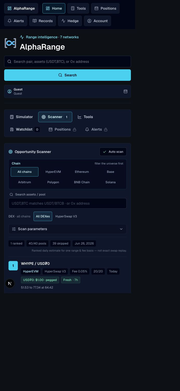Select the All DEXes filter
This screenshot has width=180, height=391.
(x=43, y=216)
